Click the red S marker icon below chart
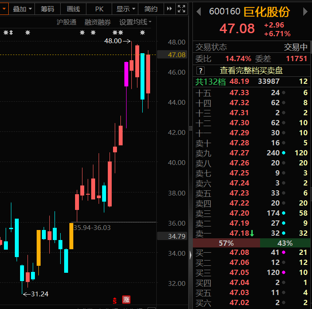The height and width of the screenshot is (309, 312). tap(115, 300)
